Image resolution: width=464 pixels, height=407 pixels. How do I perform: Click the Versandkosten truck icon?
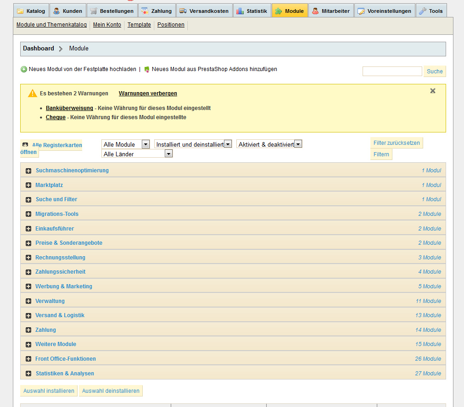(x=183, y=11)
